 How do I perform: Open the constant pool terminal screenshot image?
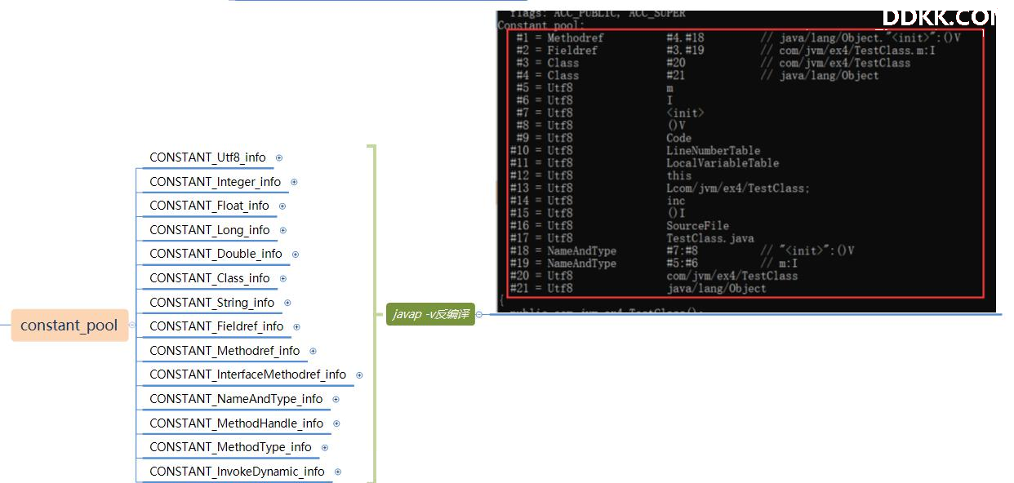coord(746,162)
